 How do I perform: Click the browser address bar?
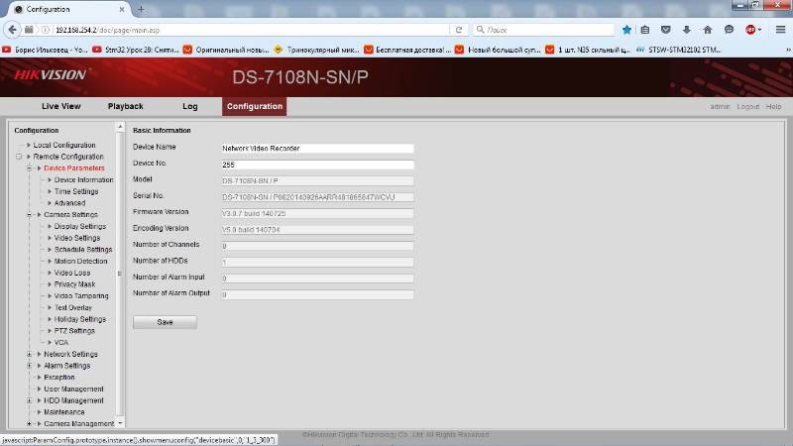[252, 30]
